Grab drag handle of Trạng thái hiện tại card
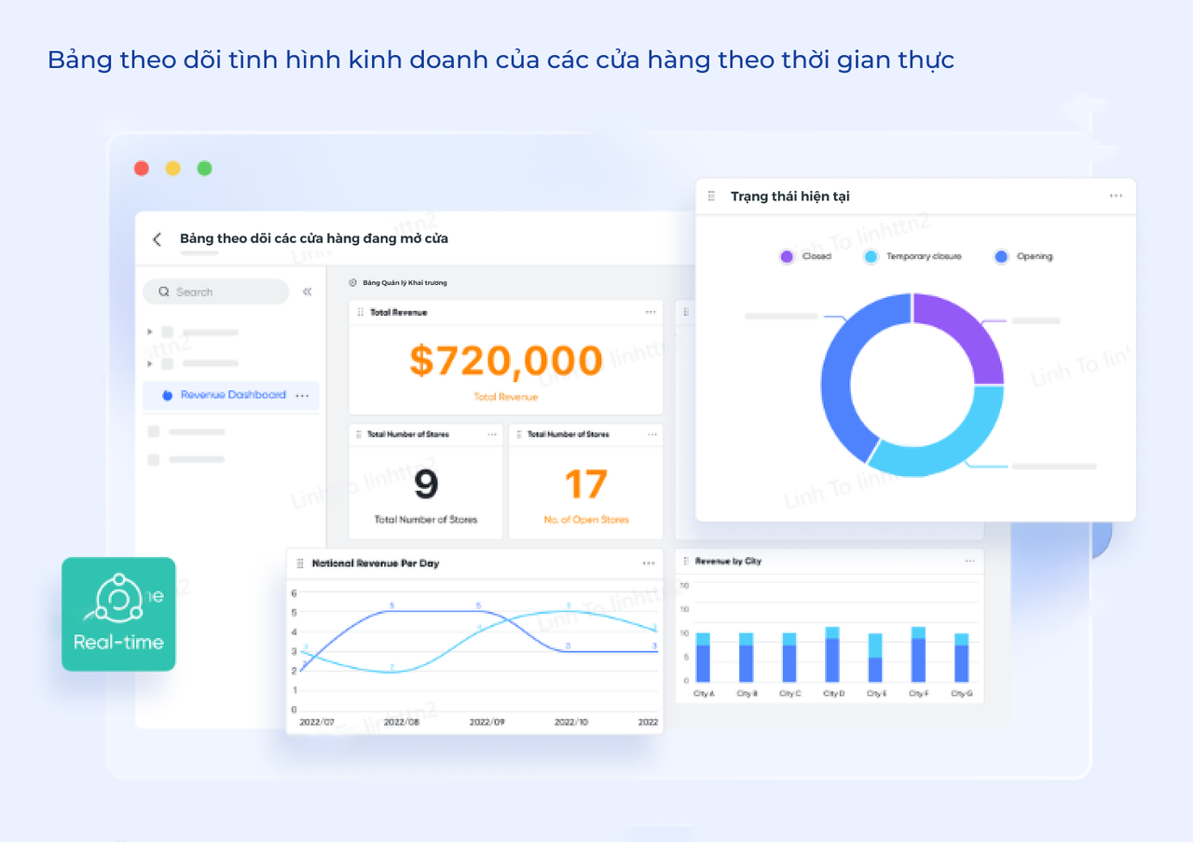This screenshot has height=842, width=1193. [712, 197]
